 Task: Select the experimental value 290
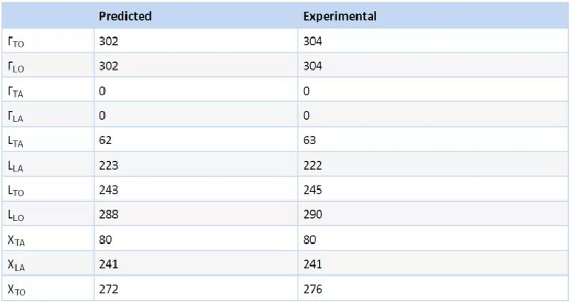pos(312,215)
